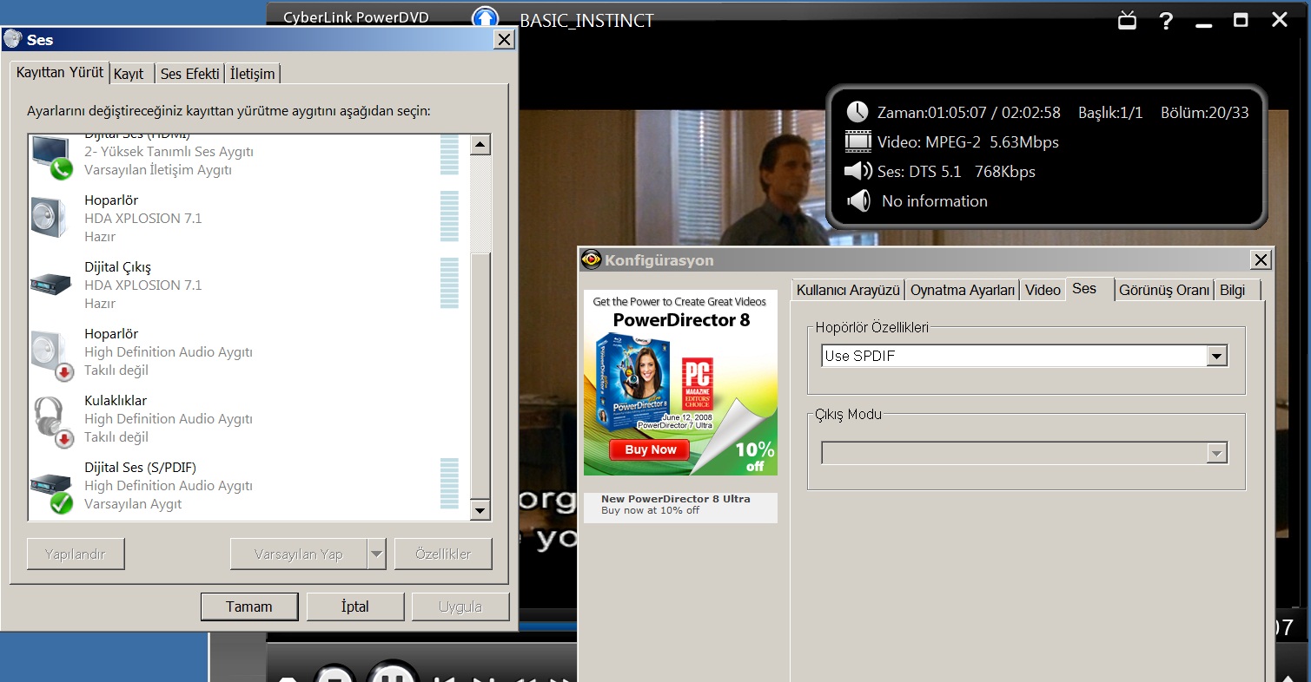Click the speaker icon beside No information

[858, 200]
